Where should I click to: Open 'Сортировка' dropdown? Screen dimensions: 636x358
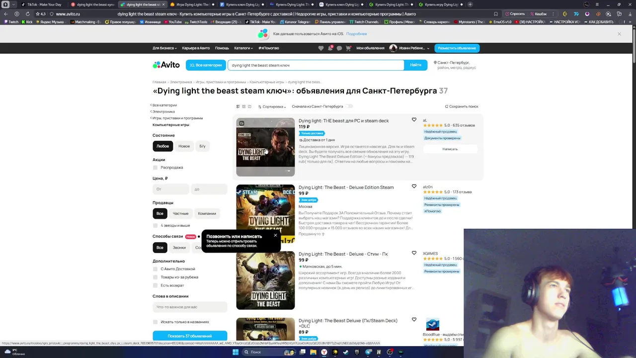pyautogui.click(x=272, y=106)
